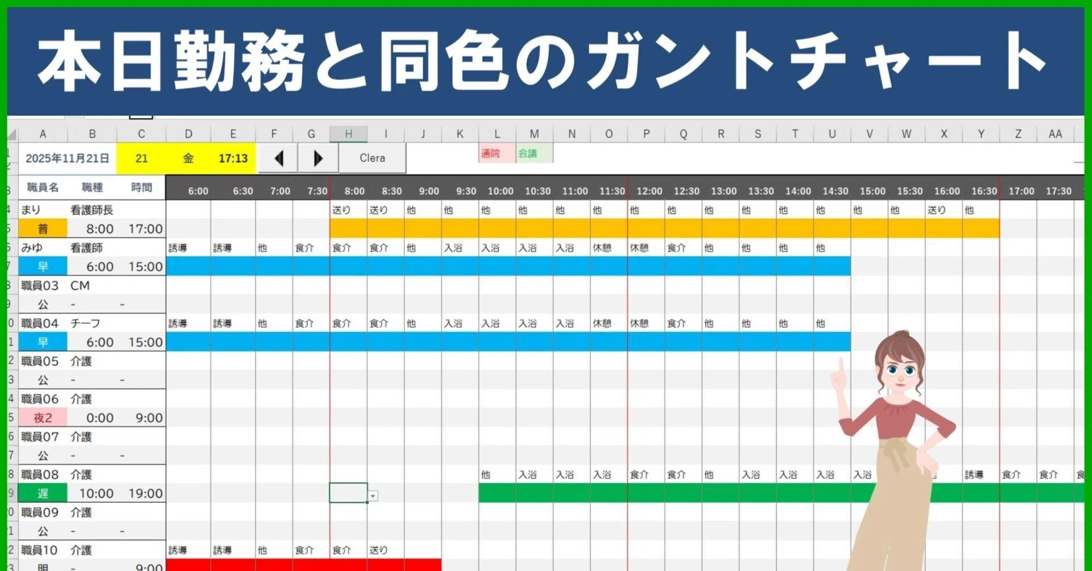Select column header H
The image size is (1092, 571).
pyautogui.click(x=348, y=134)
